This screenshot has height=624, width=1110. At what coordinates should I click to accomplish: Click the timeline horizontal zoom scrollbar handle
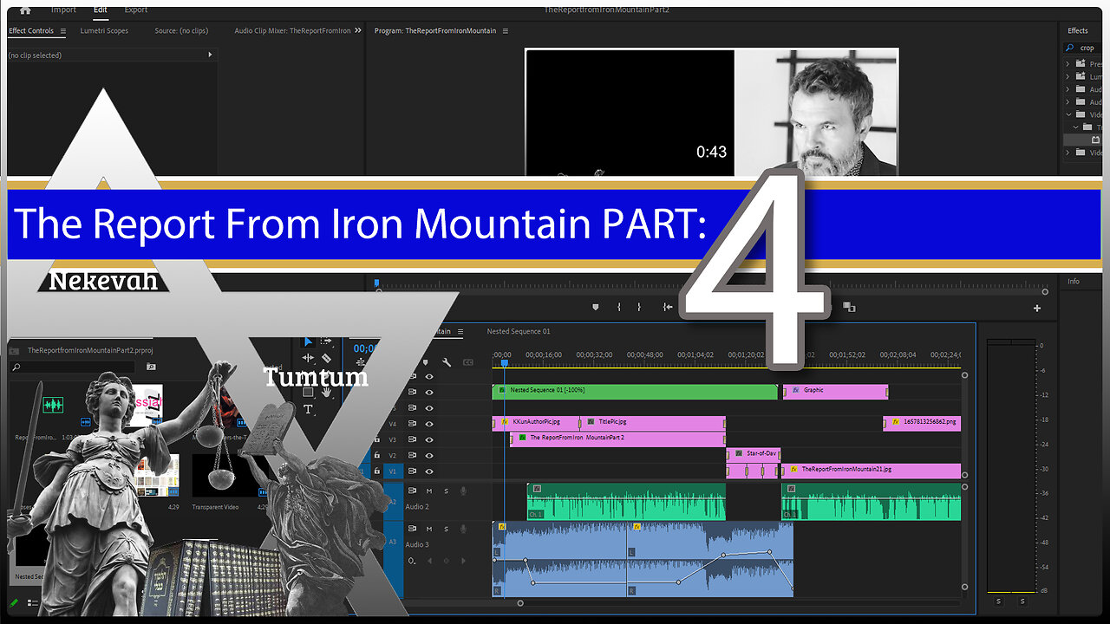(x=520, y=603)
